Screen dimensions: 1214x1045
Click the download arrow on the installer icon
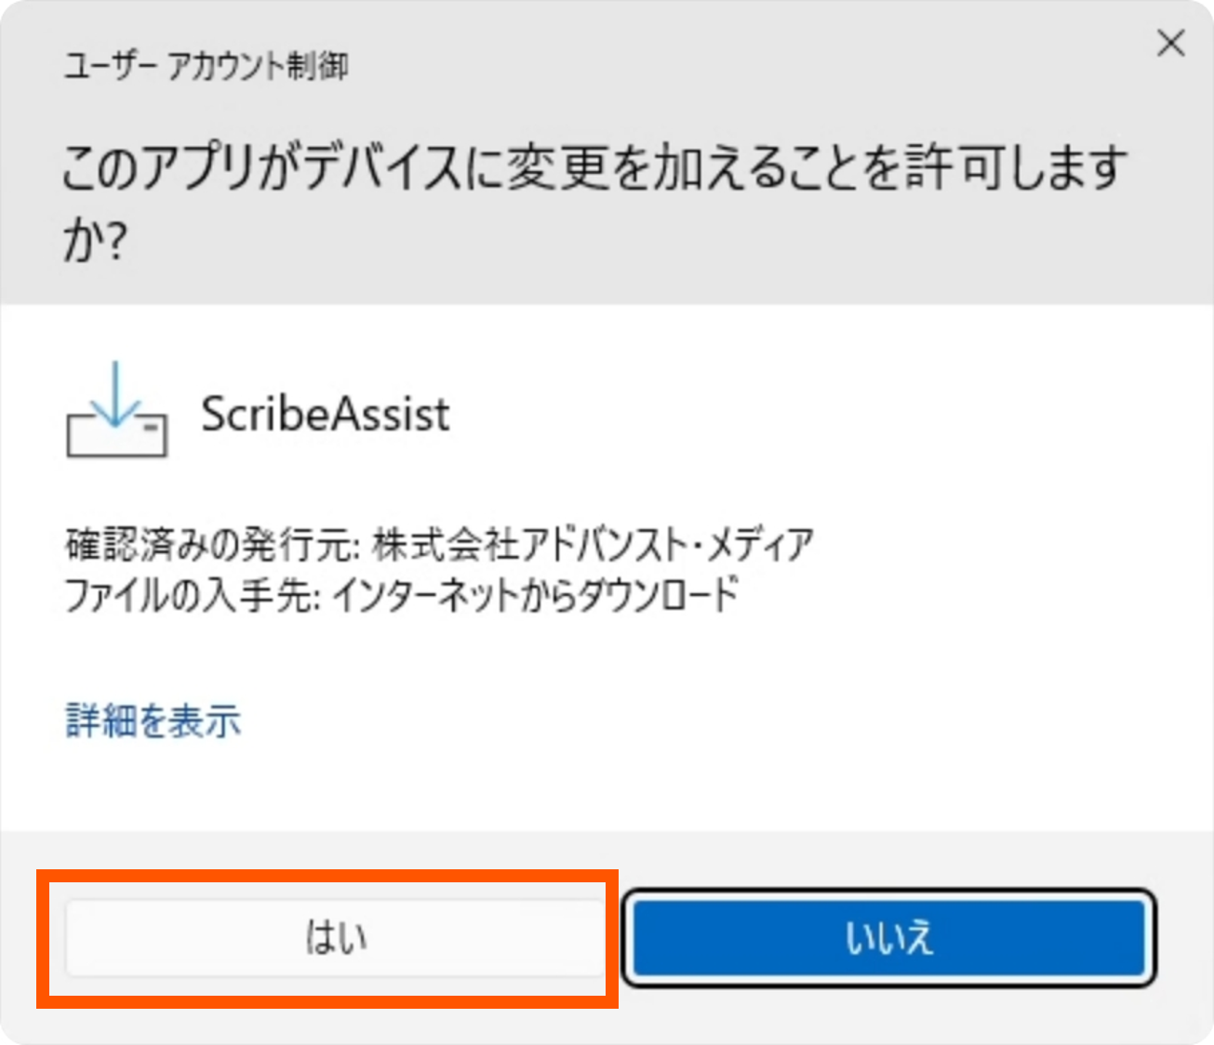tap(116, 390)
